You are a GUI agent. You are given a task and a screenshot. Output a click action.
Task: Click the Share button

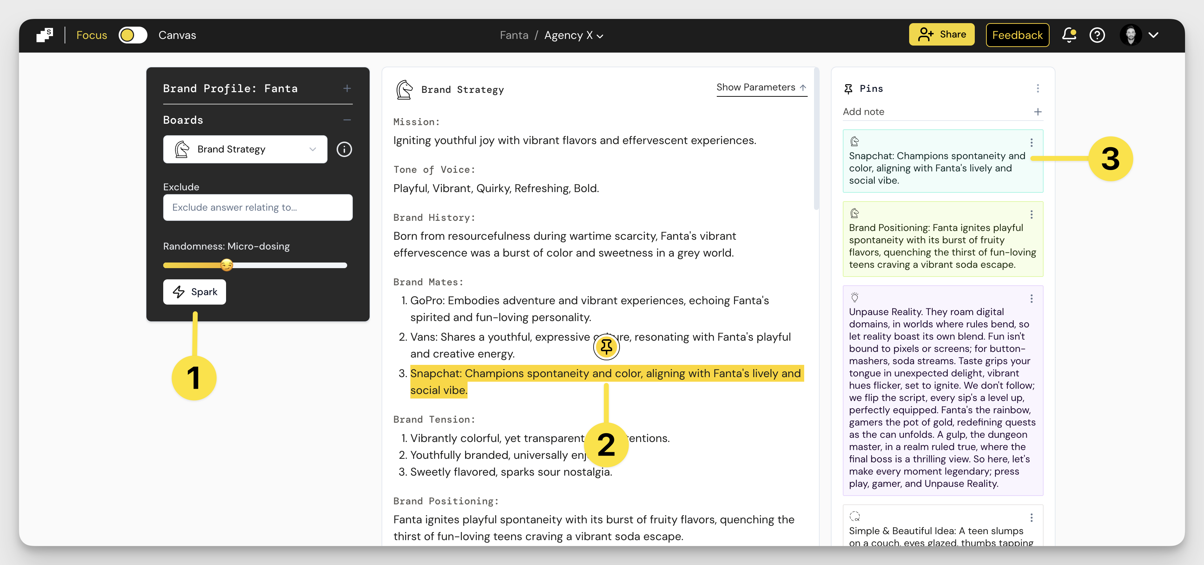point(941,35)
